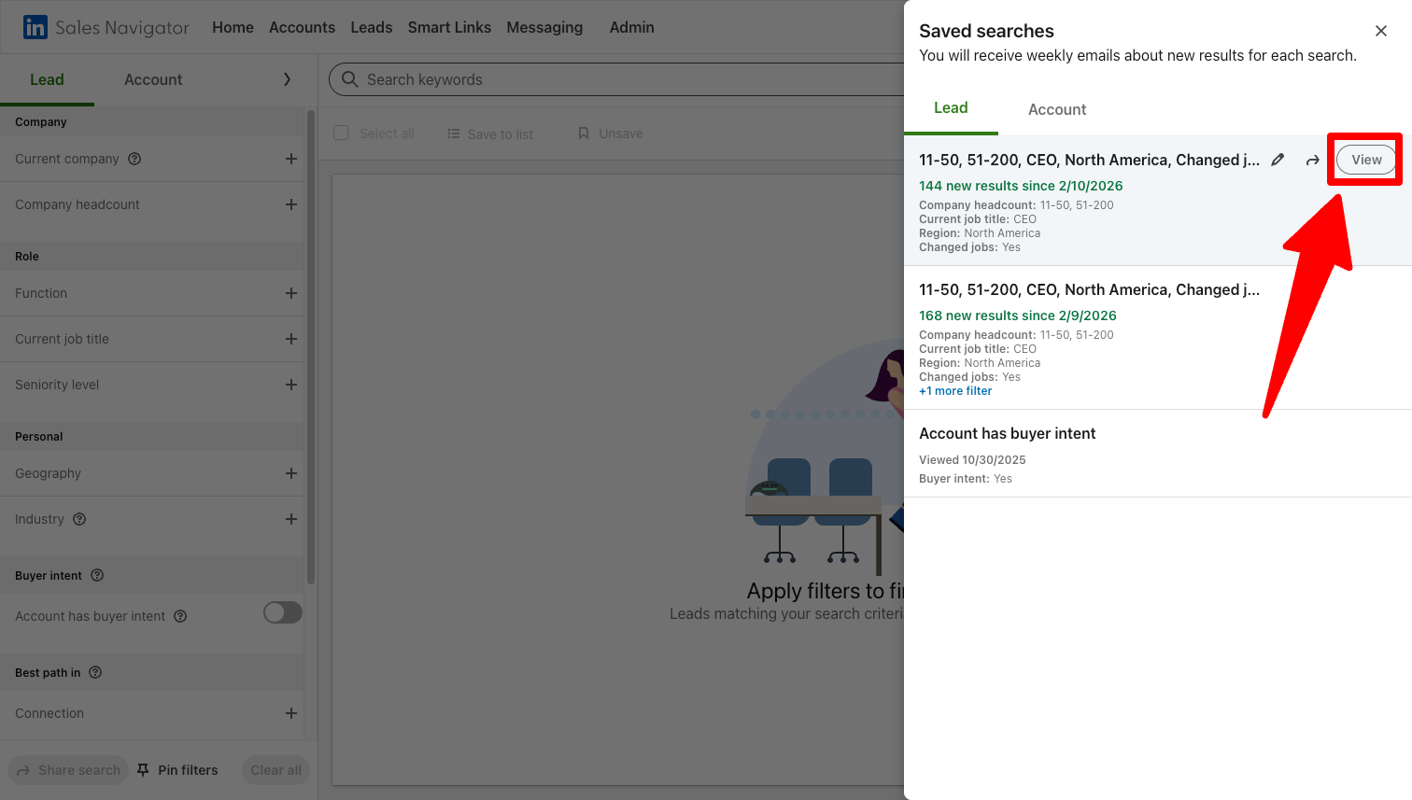Open Buyer intent heading help icon
Image resolution: width=1412 pixels, height=800 pixels.
click(x=97, y=575)
